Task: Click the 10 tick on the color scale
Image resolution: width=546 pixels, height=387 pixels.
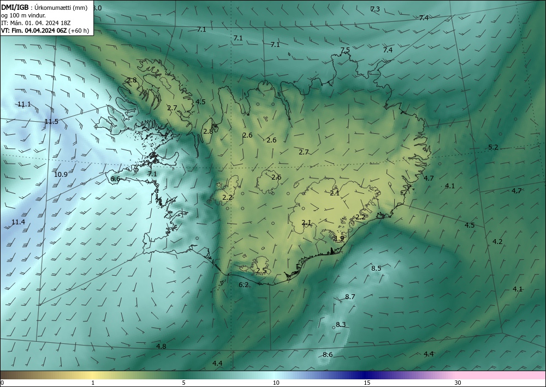Action: click(276, 383)
